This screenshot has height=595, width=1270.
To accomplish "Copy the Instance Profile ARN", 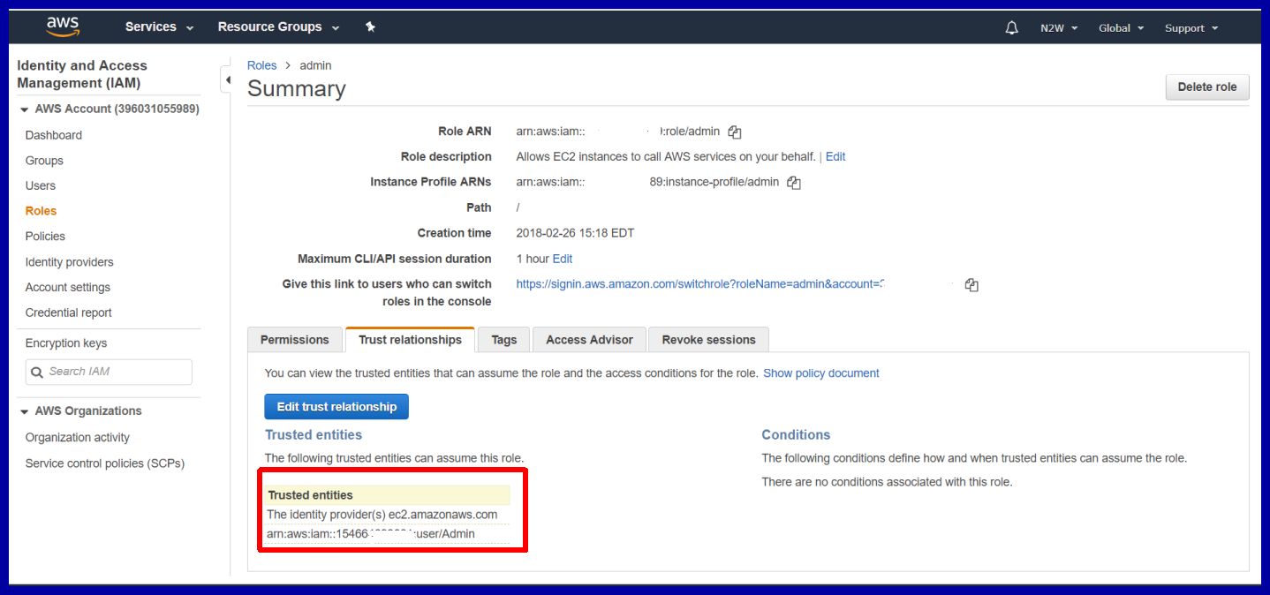I will coord(794,183).
